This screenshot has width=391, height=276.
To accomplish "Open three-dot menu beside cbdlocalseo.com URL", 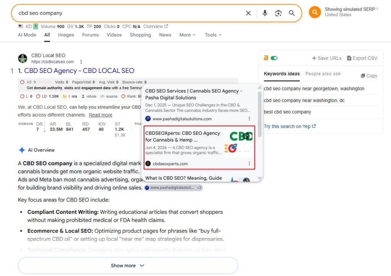I will pyautogui.click(x=81, y=61).
